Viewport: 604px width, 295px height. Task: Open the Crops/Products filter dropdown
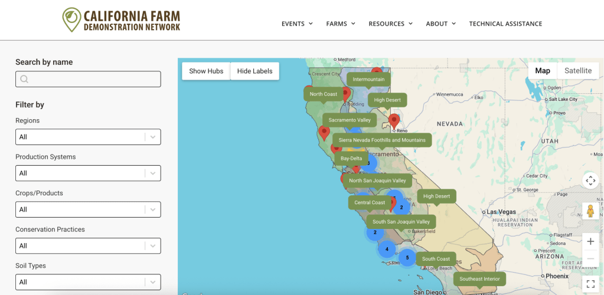click(x=88, y=209)
